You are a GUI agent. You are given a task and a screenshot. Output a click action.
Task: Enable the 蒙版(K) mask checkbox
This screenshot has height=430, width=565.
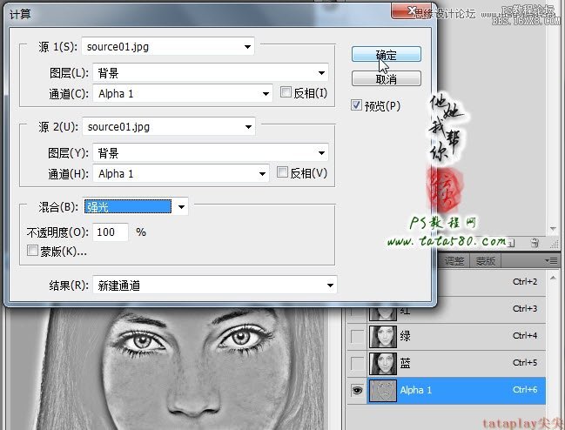32,251
